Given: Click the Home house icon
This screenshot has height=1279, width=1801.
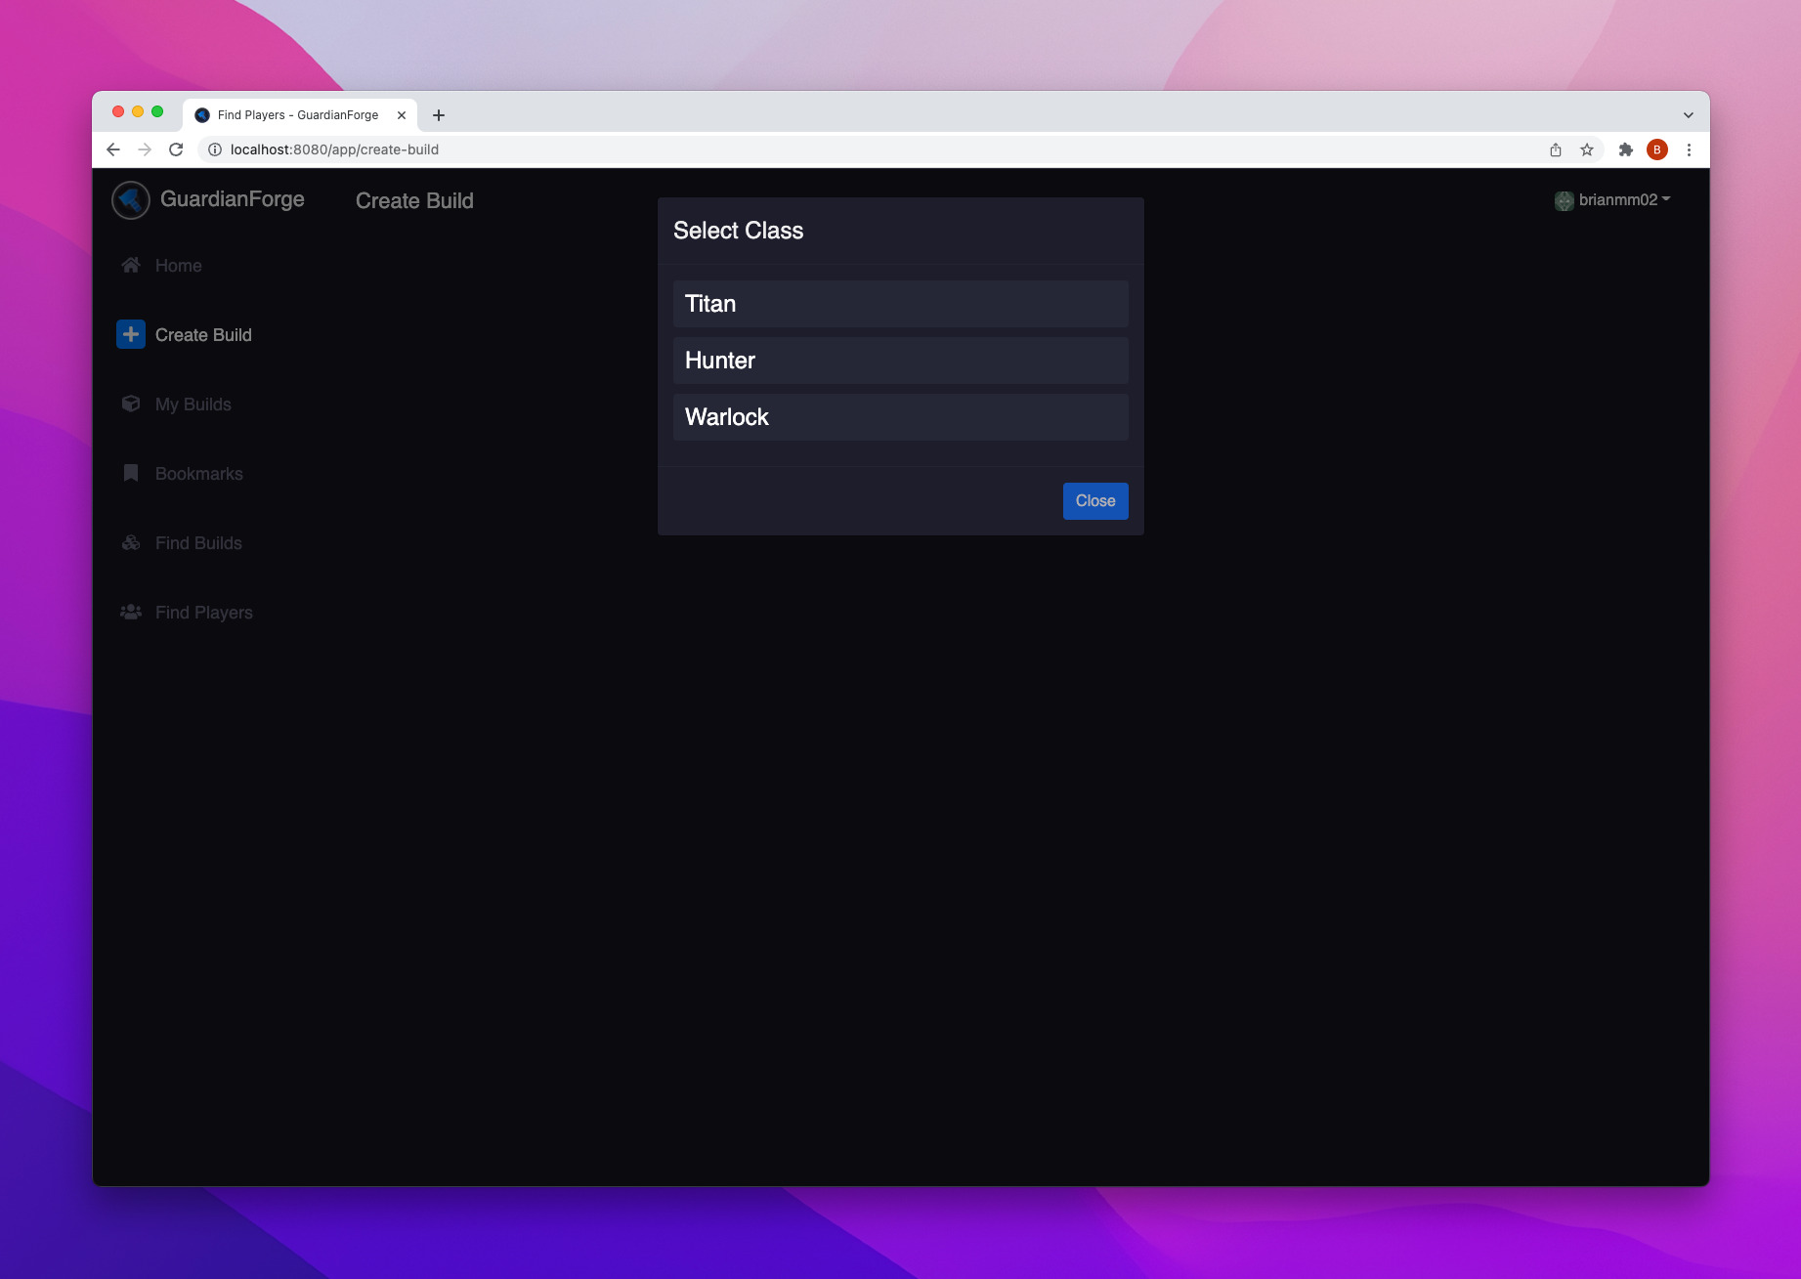Looking at the screenshot, I should 131,265.
